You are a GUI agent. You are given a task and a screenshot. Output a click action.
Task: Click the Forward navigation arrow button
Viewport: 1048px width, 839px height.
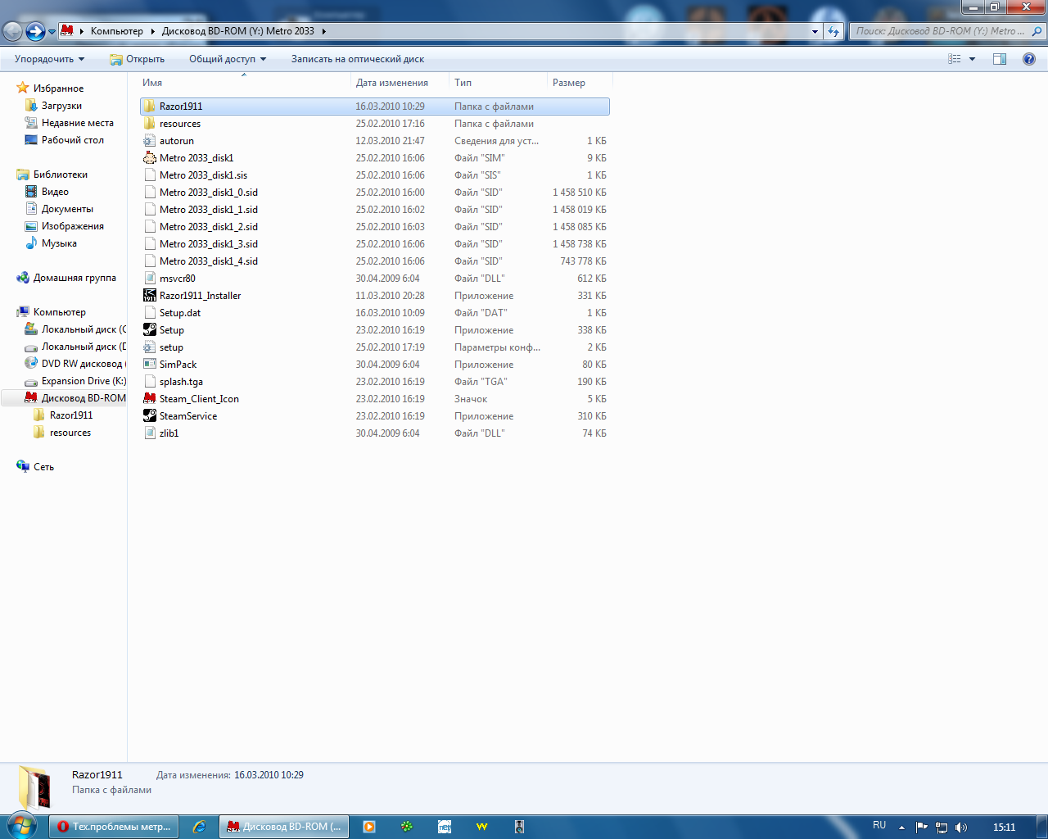[35, 32]
